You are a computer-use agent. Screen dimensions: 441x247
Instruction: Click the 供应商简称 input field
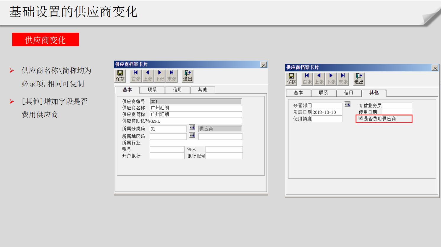click(196, 114)
